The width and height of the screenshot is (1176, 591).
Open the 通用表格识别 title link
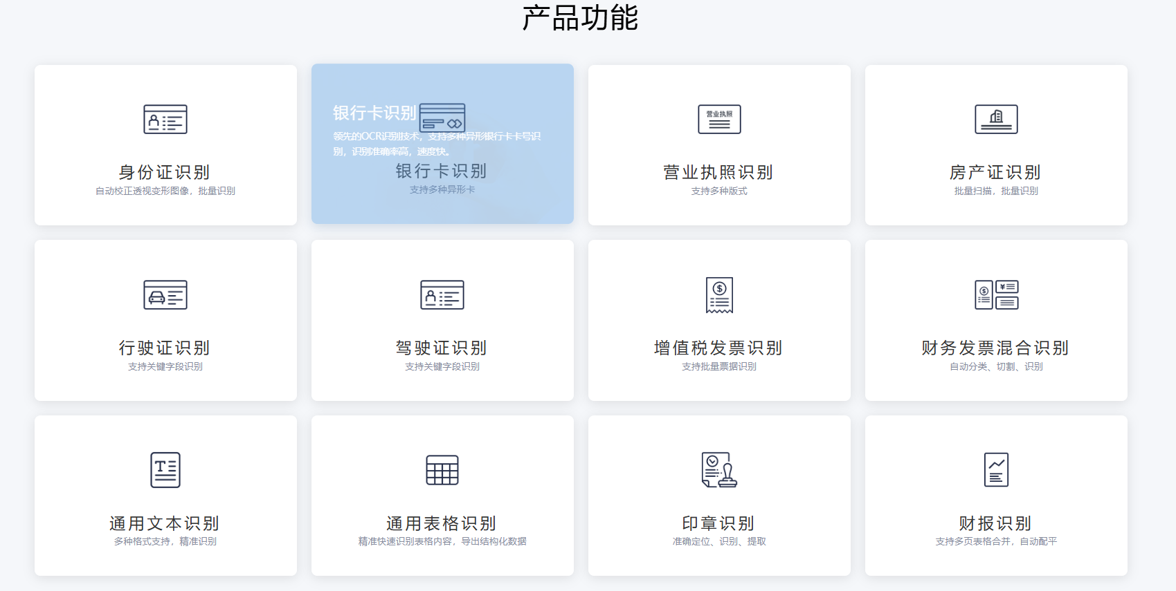[442, 523]
